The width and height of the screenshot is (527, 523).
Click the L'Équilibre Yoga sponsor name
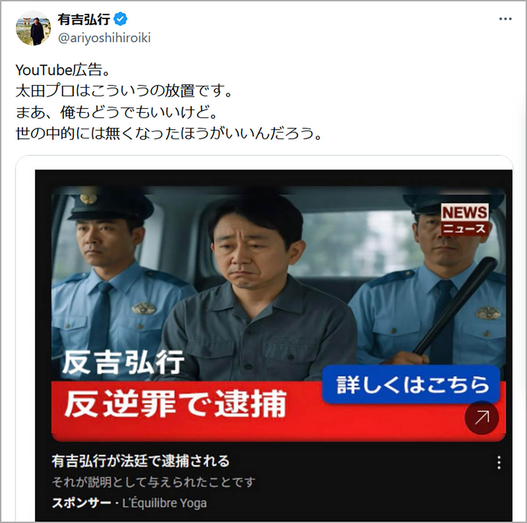click(164, 503)
